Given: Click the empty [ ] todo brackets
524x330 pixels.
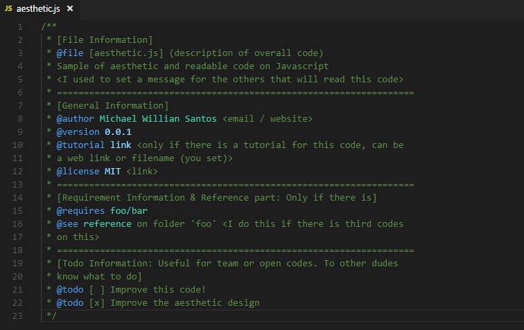Looking at the screenshot, I should tap(97, 290).
